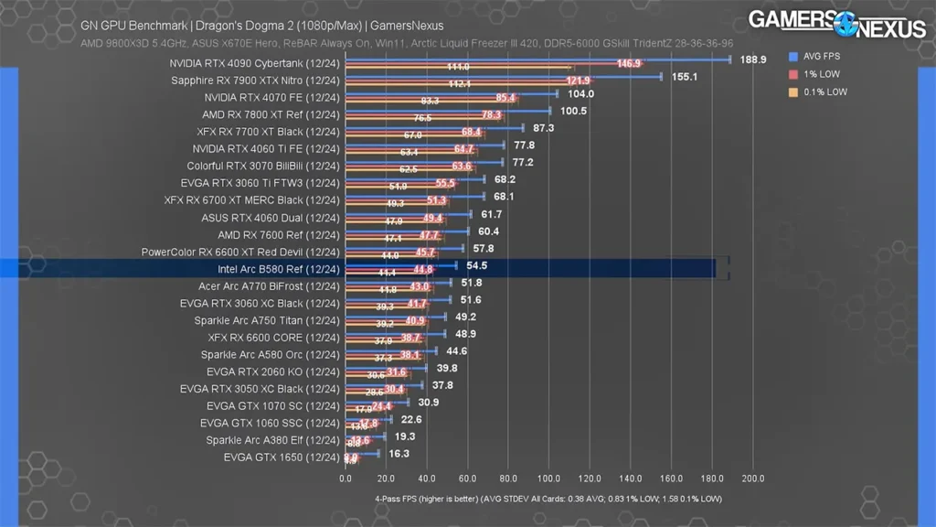Click the RTX 4090 1% low value "146.9"
The image size is (936, 527).
pos(629,64)
